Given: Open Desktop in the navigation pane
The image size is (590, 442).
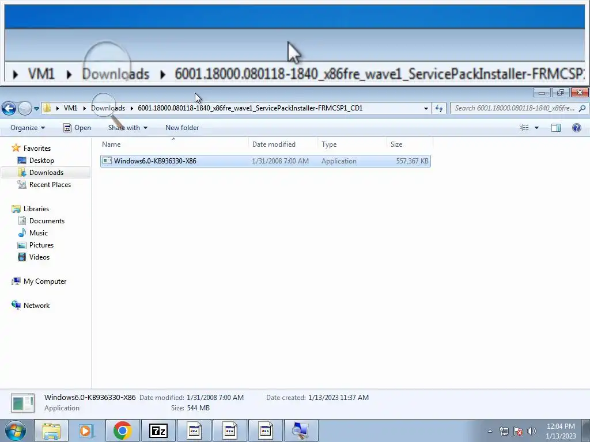Looking at the screenshot, I should (41, 161).
